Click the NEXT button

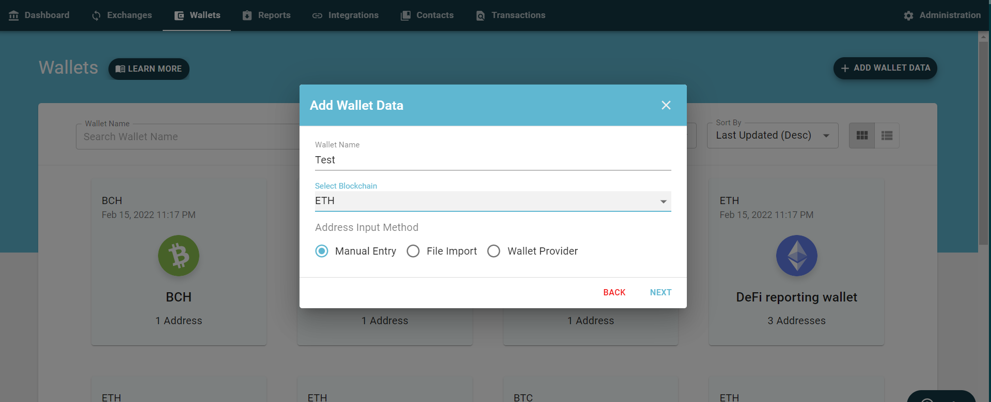660,292
